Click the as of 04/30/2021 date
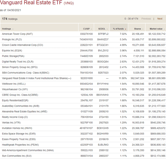The image size is (166, 159). coord(10,10)
